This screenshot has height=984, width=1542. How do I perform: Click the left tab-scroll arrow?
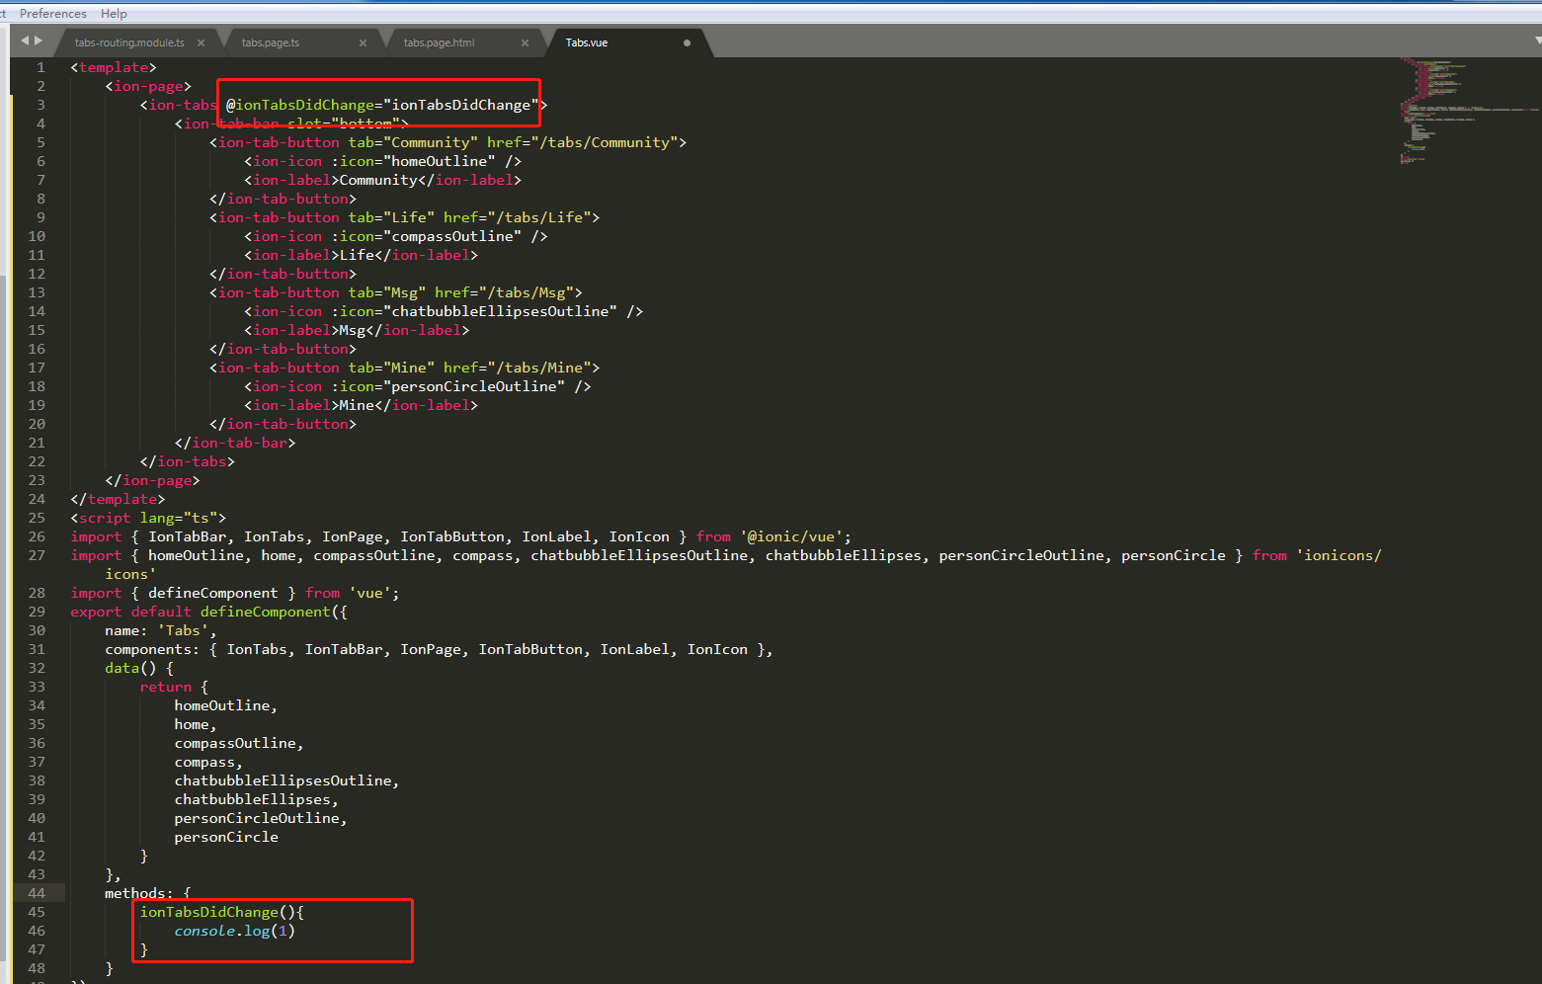tap(26, 41)
